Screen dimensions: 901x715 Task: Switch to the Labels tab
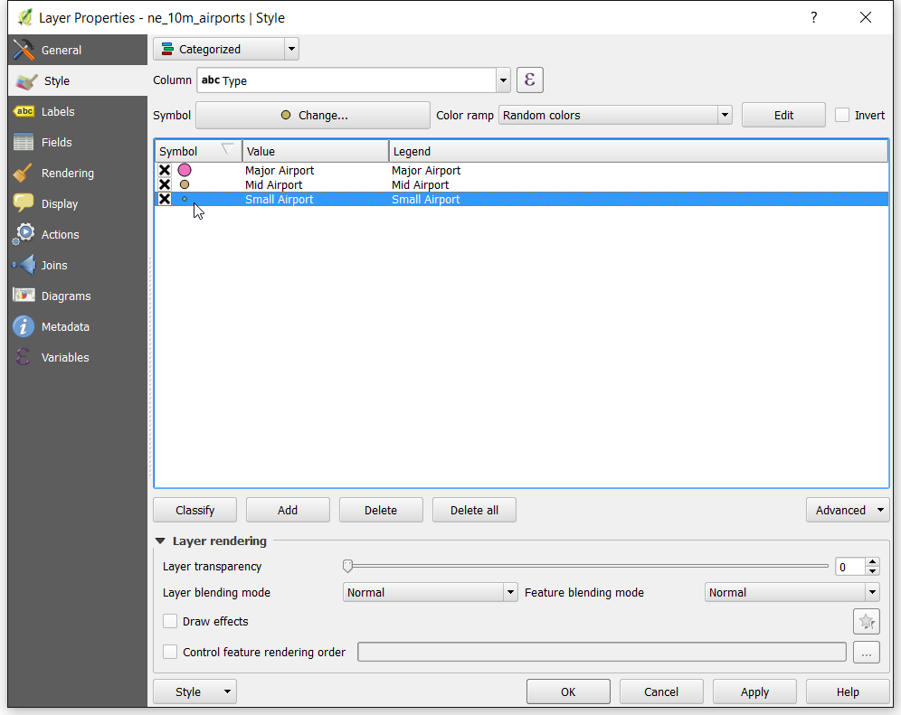[x=78, y=111]
